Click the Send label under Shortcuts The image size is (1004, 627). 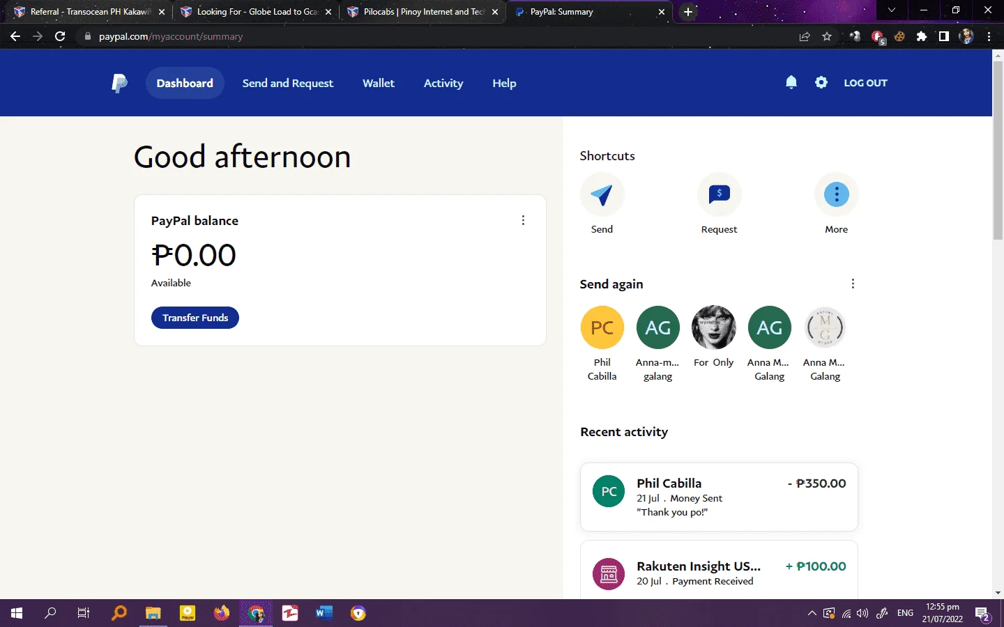(x=602, y=229)
